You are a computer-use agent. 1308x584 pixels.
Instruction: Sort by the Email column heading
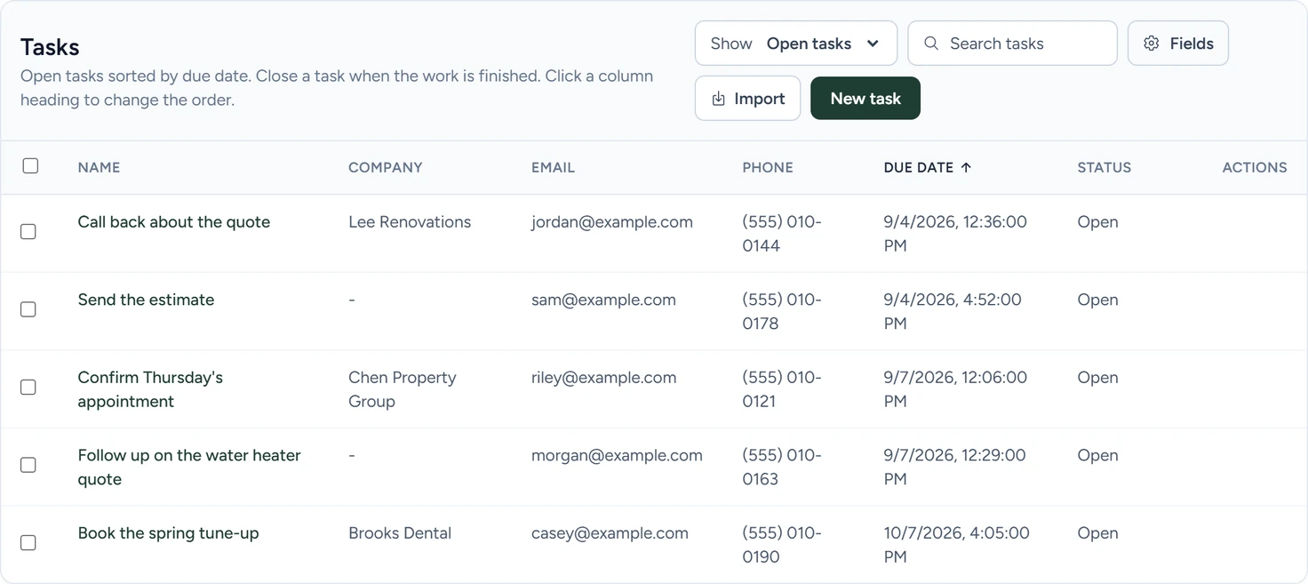point(553,167)
